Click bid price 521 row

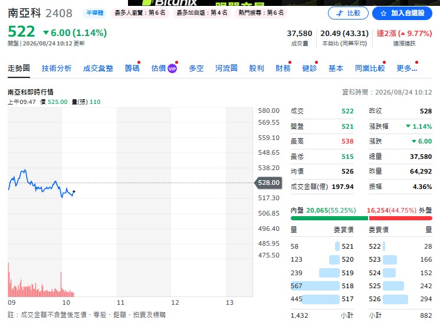click(x=322, y=246)
